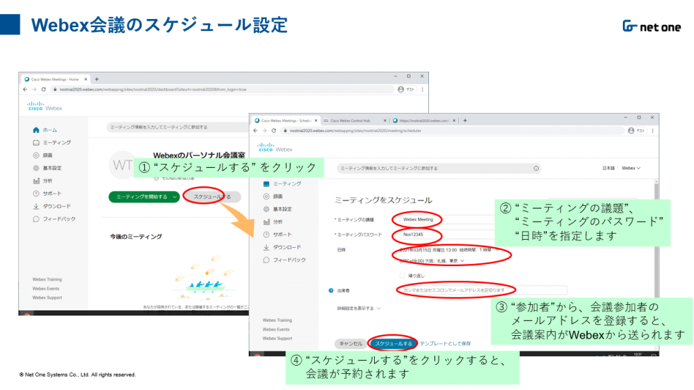Click the サポート help icon in the Home window sidebar

click(37, 194)
